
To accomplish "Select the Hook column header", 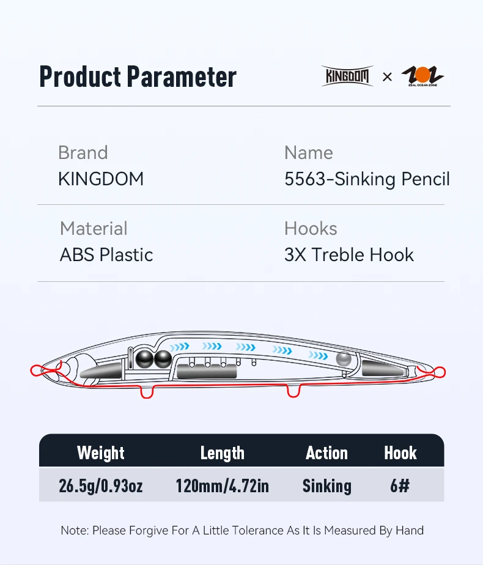I will click(400, 453).
